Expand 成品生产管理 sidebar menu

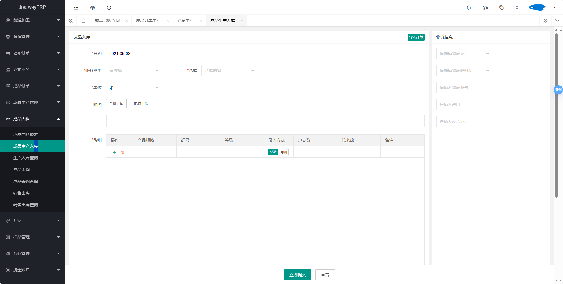pos(32,102)
